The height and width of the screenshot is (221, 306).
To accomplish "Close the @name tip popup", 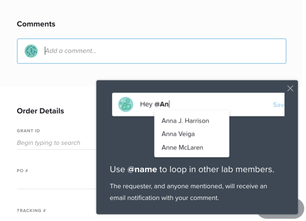I will pyautogui.click(x=290, y=88).
